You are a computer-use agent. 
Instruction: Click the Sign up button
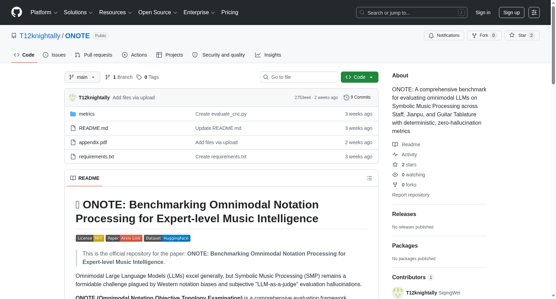512,13
